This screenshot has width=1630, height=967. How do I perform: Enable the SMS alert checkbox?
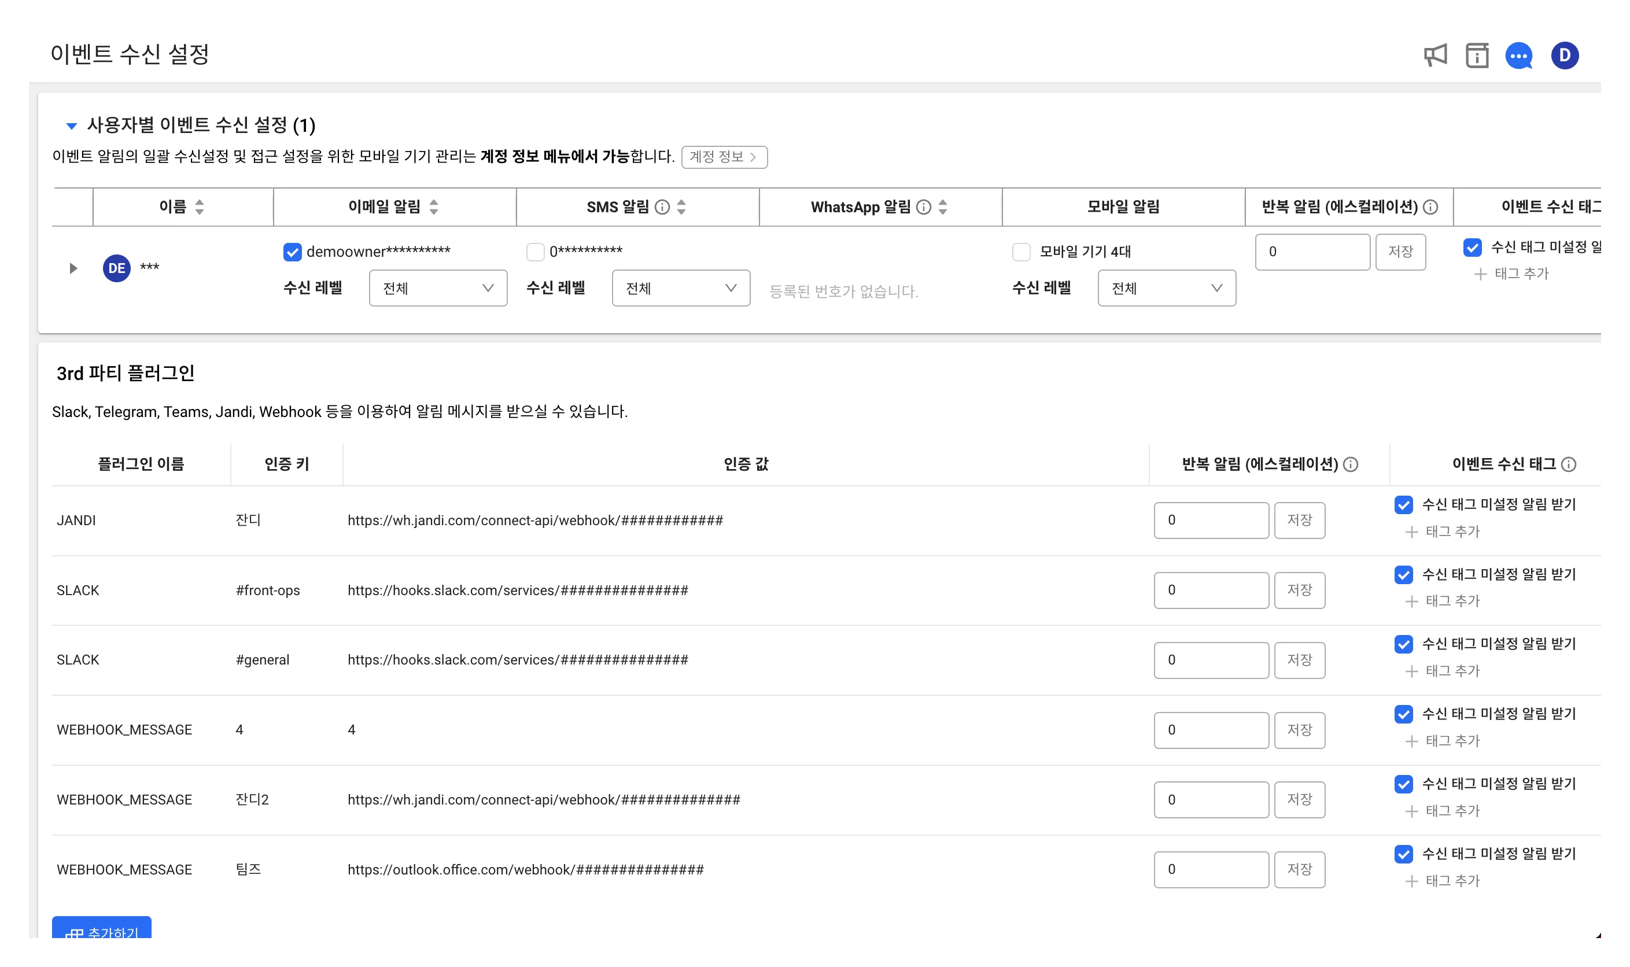pyautogui.click(x=535, y=252)
